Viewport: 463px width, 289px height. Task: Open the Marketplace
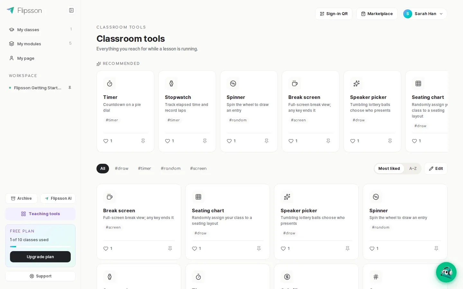click(x=377, y=14)
